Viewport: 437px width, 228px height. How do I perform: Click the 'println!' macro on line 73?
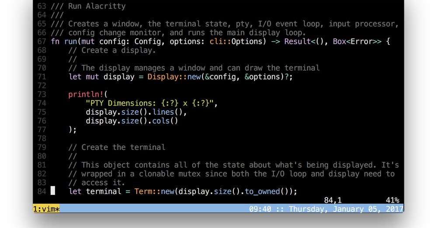(x=86, y=94)
